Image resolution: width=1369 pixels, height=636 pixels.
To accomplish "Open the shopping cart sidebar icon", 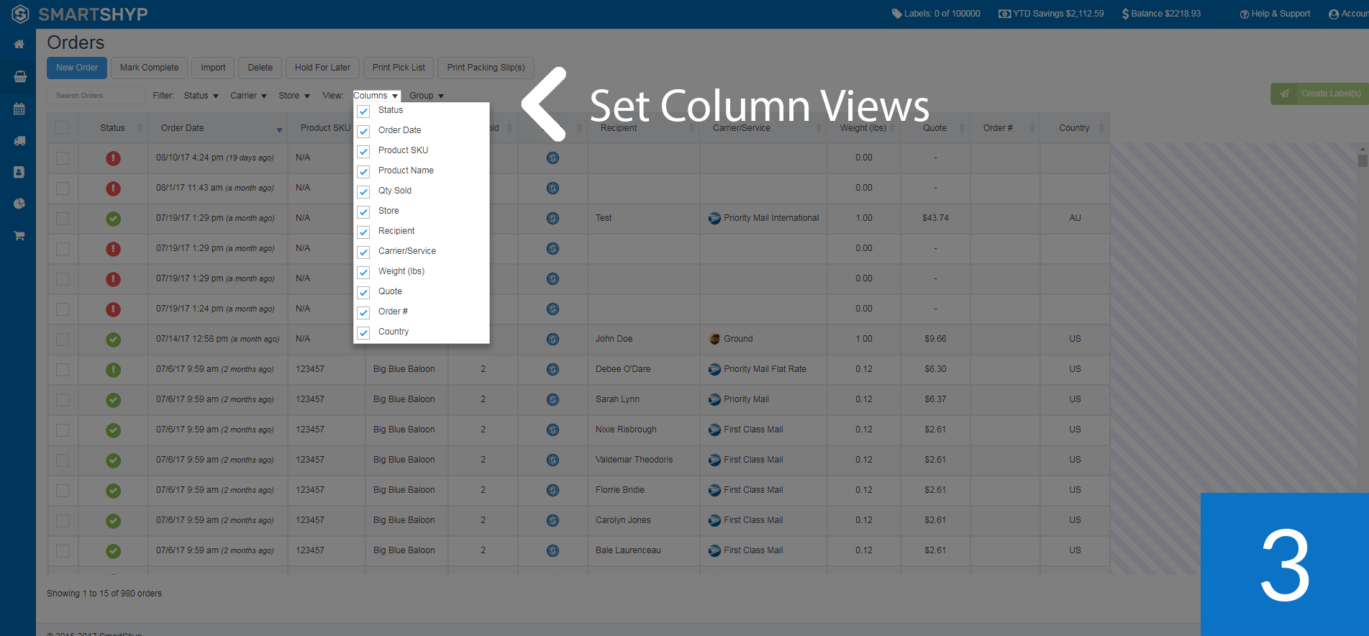I will pos(19,235).
